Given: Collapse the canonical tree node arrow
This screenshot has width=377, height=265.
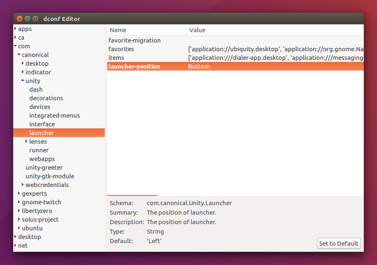Looking at the screenshot, I should tap(19, 54).
